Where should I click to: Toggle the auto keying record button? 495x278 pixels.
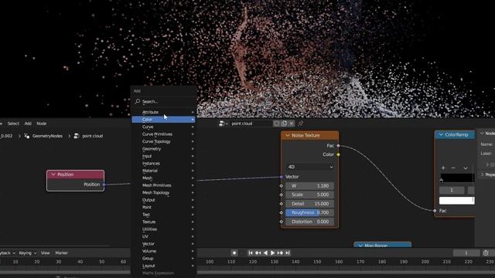234,253
